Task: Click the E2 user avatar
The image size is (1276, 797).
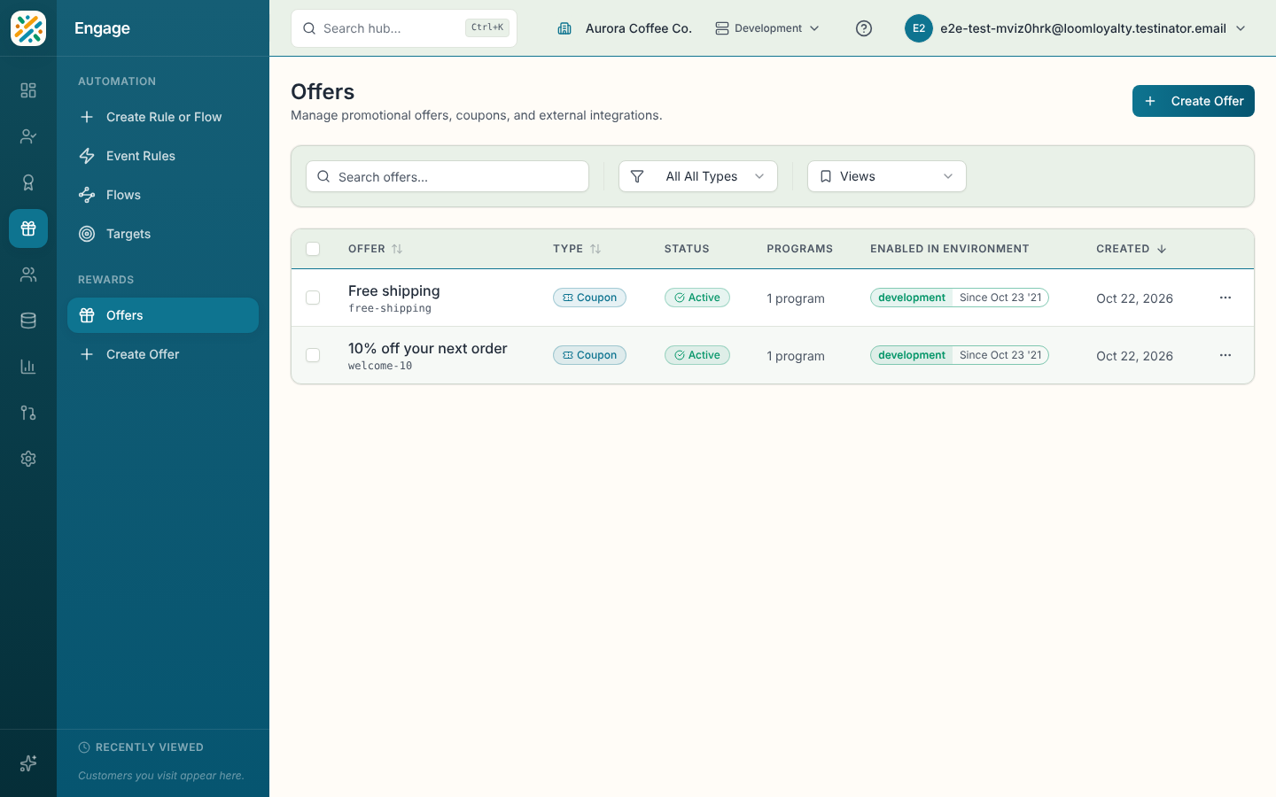Action: [919, 28]
